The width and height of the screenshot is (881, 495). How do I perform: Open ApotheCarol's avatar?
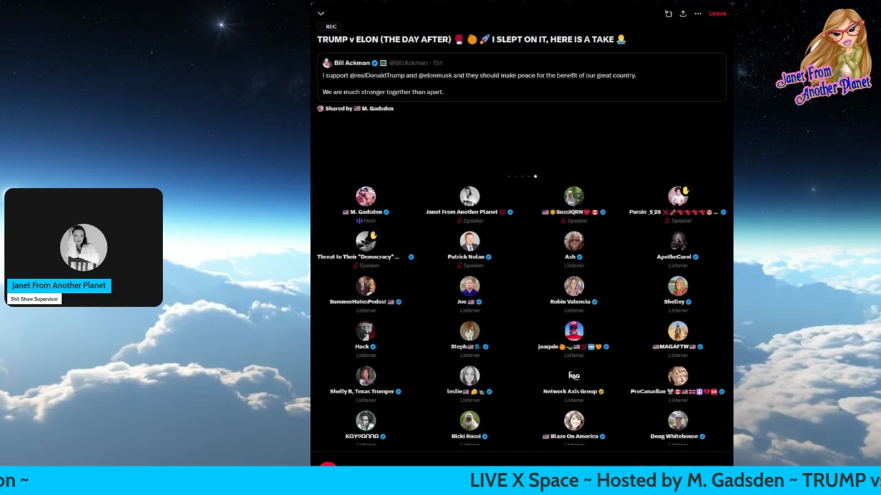point(678,241)
